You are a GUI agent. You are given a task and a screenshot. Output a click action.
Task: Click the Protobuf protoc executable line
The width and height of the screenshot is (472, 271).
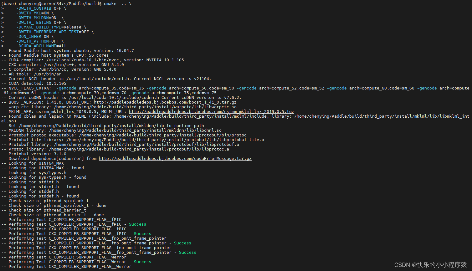124,135
